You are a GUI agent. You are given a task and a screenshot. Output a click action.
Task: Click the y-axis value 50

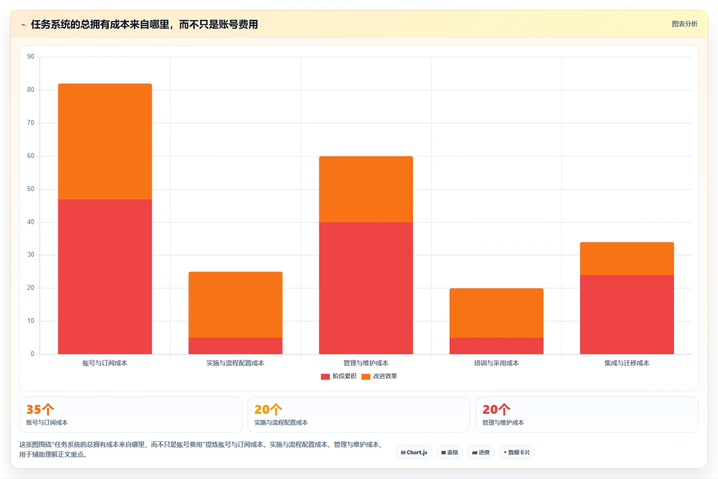pyautogui.click(x=31, y=189)
